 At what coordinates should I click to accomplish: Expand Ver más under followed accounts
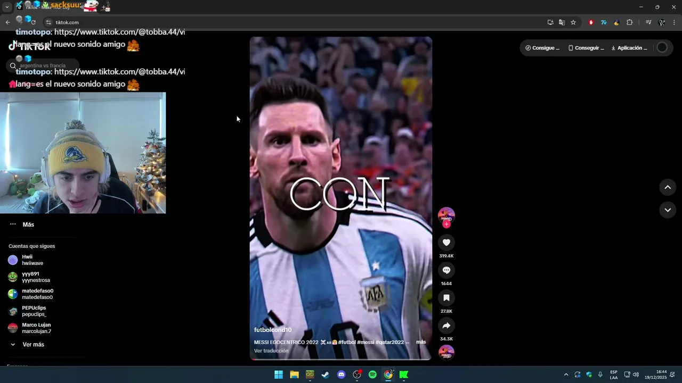click(27, 345)
